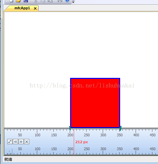This screenshot has width=158, height=164.
Task: Click the Open folder toolbar icon
Action: tap(18, 1)
